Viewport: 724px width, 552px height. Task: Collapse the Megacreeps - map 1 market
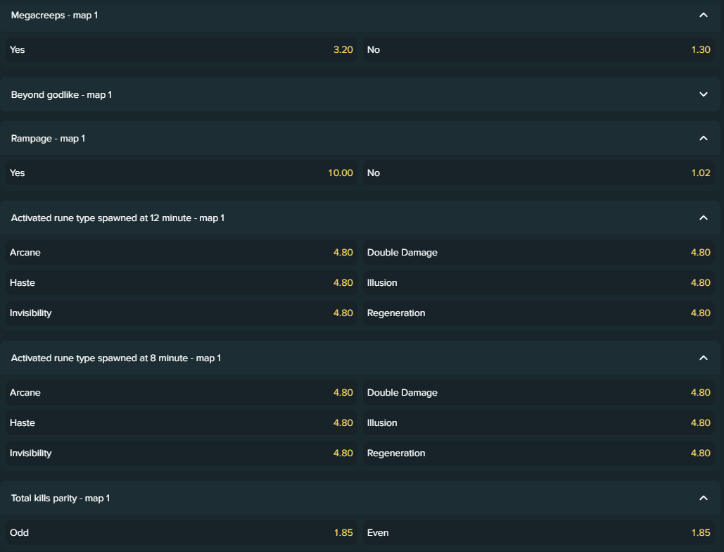tap(703, 15)
